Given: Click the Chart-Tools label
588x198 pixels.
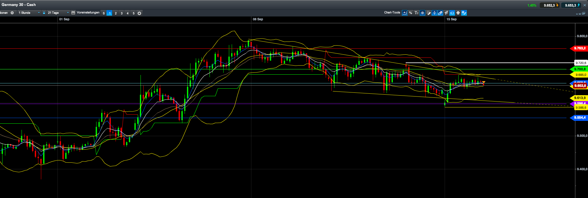Looking at the screenshot, I should point(392,12).
